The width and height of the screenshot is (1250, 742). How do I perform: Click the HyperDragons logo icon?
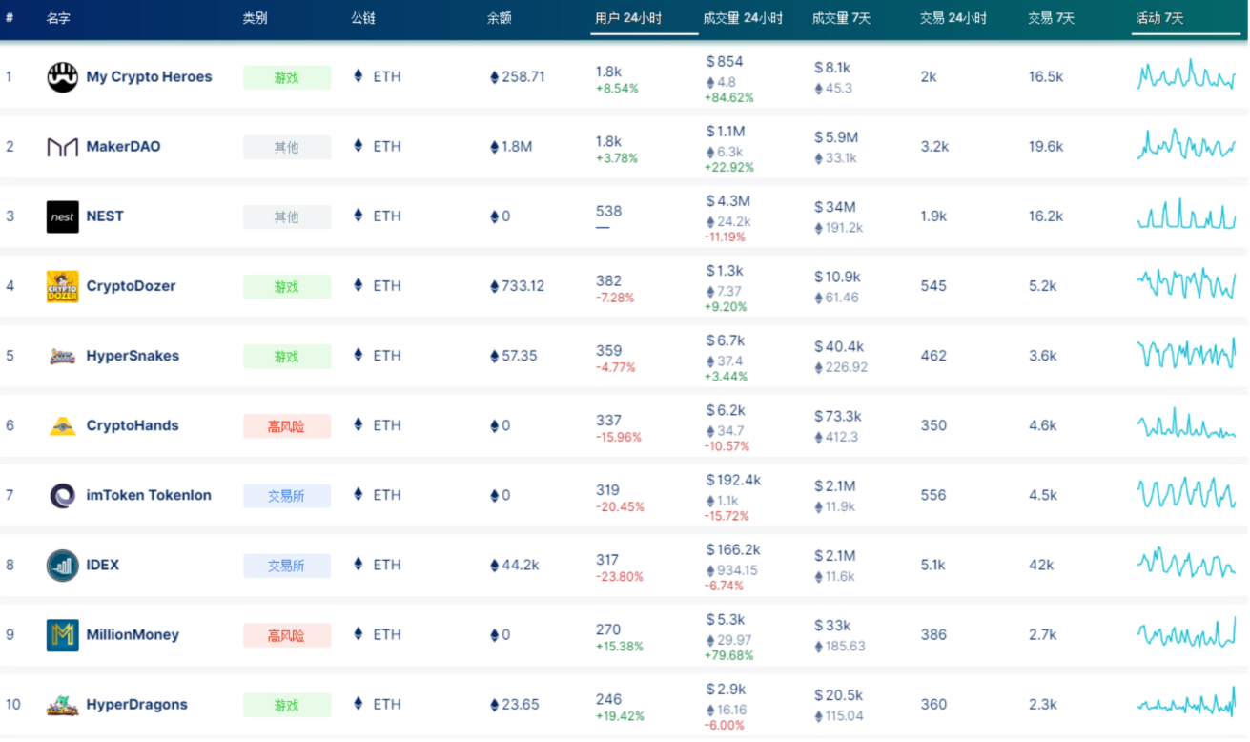(x=63, y=705)
